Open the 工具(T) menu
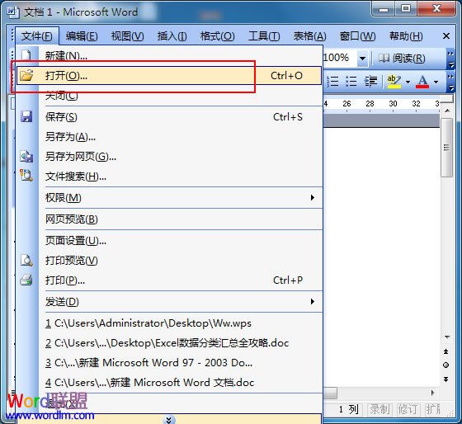 point(264,36)
